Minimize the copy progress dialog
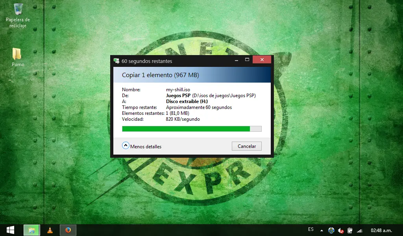The height and width of the screenshot is (236, 403). coord(237,60)
